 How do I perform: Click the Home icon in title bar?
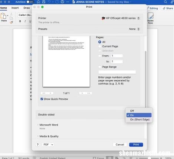pos(39,2)
